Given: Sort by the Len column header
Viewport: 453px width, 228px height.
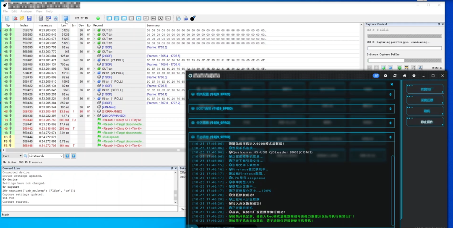Looking at the screenshot, I should pos(64,26).
